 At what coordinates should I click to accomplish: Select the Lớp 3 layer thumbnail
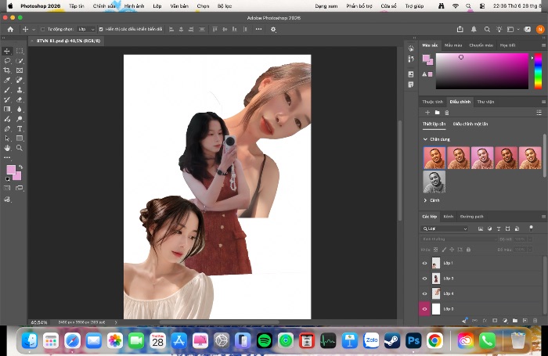click(436, 279)
